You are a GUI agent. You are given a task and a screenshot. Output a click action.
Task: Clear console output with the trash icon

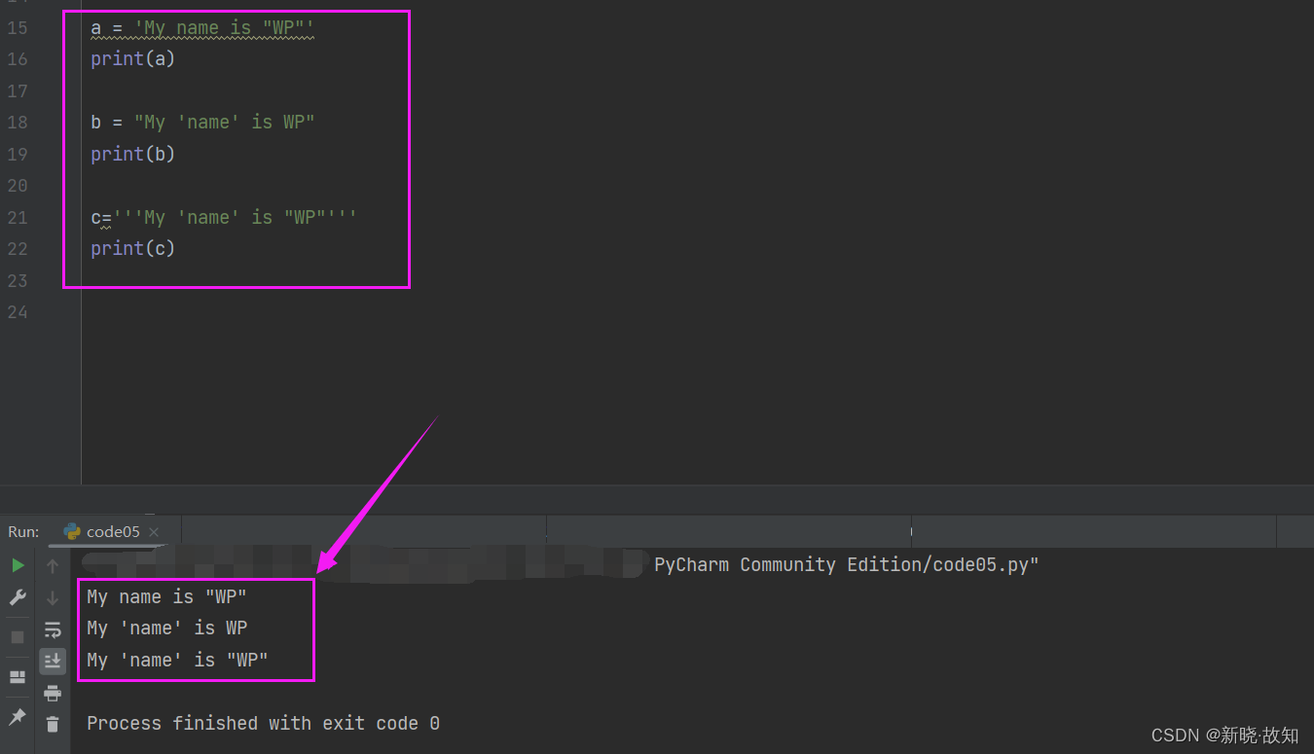point(53,723)
